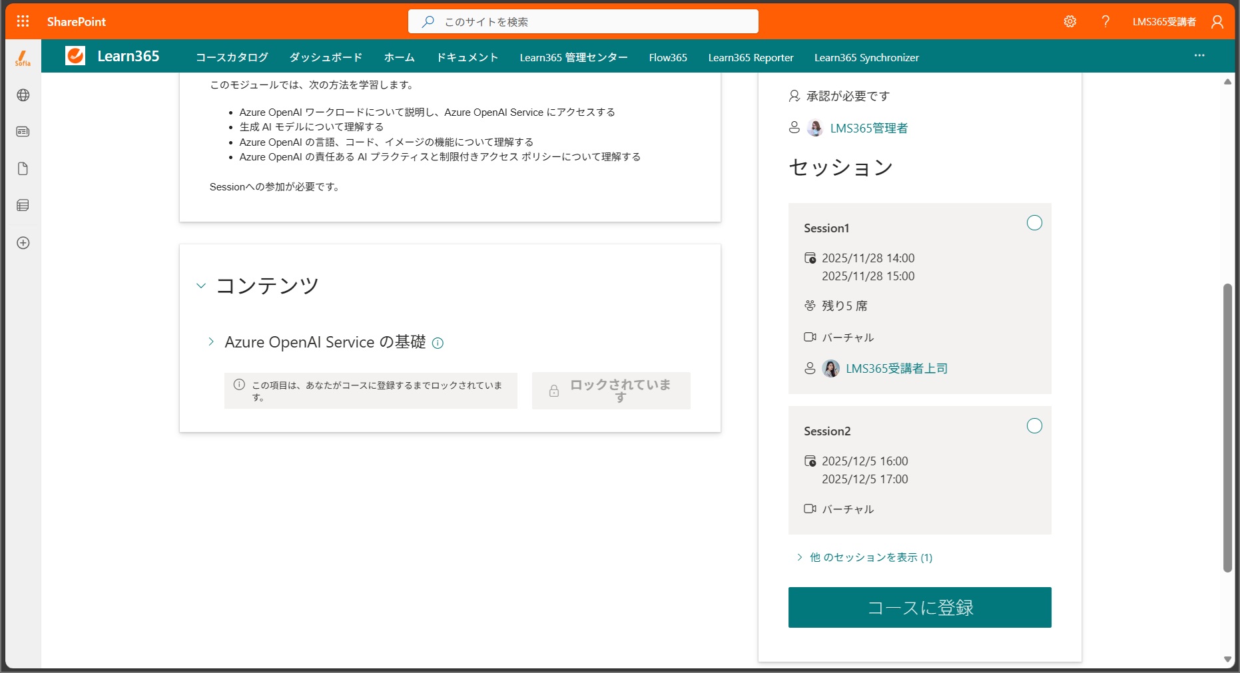Expand 他のセッションを表示 (1)
This screenshot has width=1240, height=673.
864,557
